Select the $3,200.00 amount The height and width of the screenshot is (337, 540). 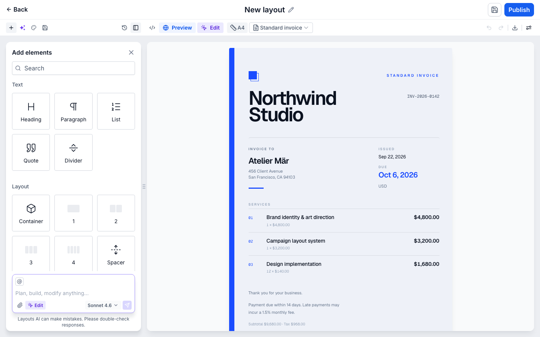pyautogui.click(x=426, y=241)
